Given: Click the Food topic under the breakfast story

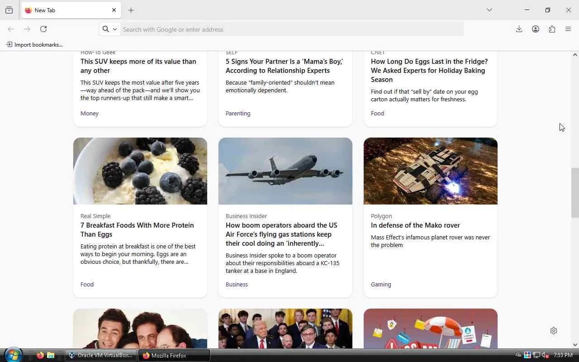Looking at the screenshot, I should pyautogui.click(x=87, y=284).
